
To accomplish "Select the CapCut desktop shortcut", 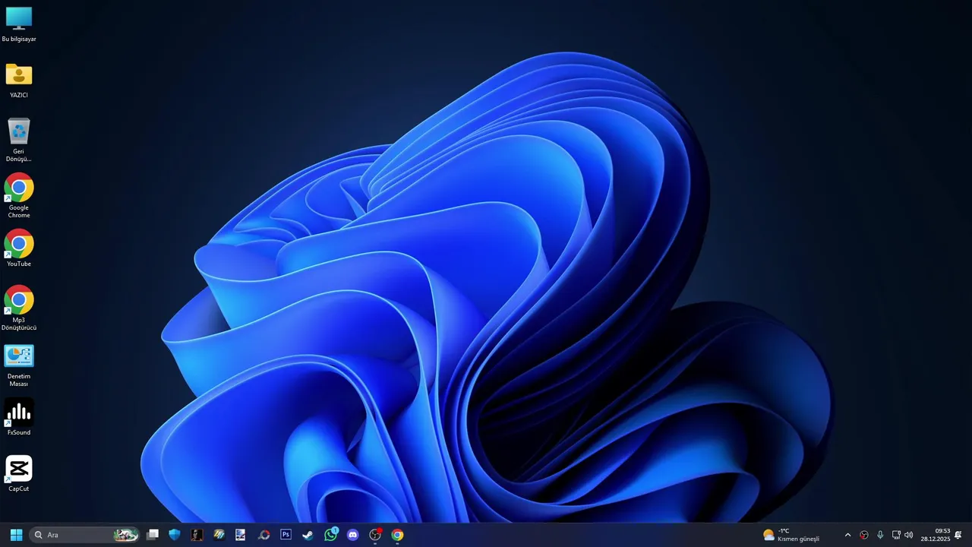I will tap(19, 473).
